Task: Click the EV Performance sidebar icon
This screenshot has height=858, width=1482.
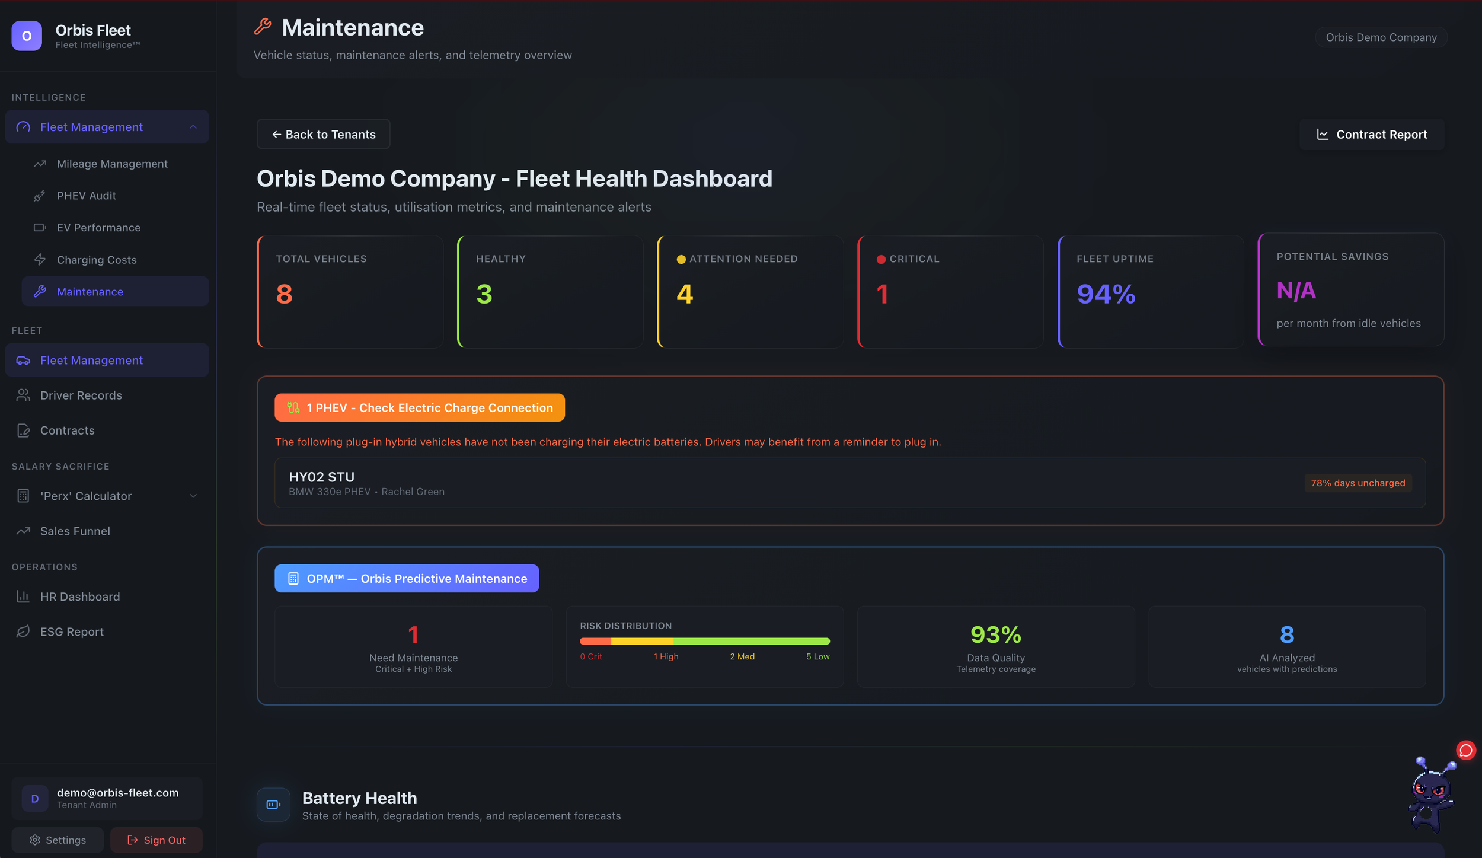Action: pyautogui.click(x=40, y=227)
